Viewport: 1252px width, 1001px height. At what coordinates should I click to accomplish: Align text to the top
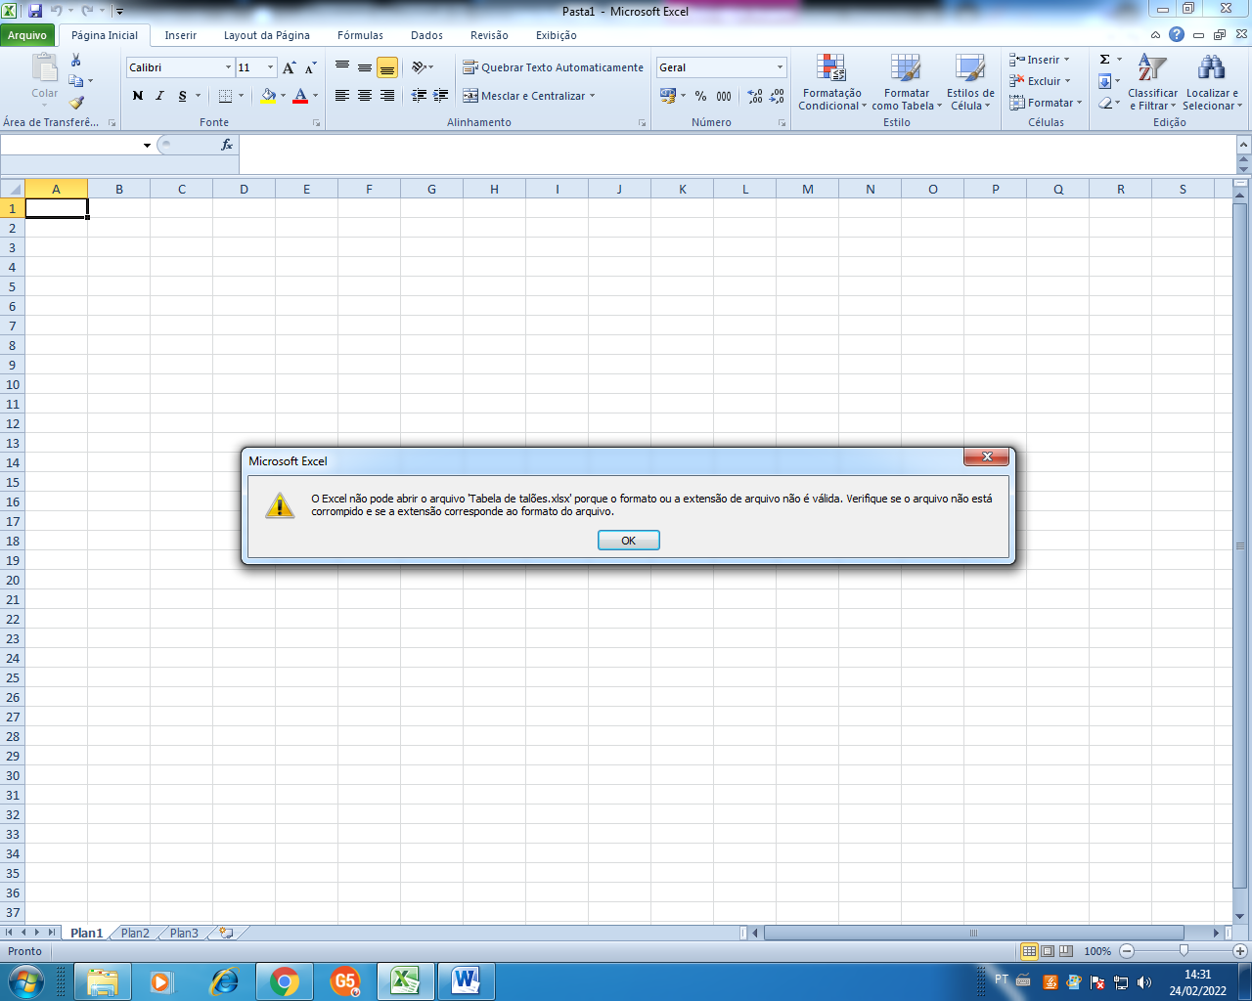coord(342,67)
